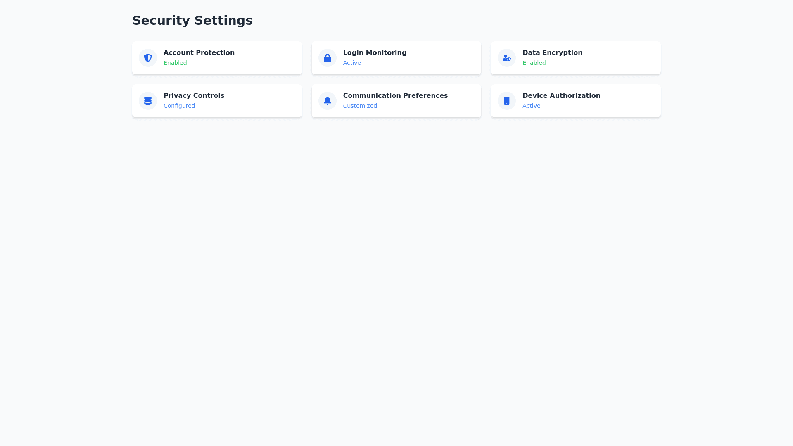Click the database icon for Privacy Controls
Image resolution: width=793 pixels, height=446 pixels.
coord(148,101)
